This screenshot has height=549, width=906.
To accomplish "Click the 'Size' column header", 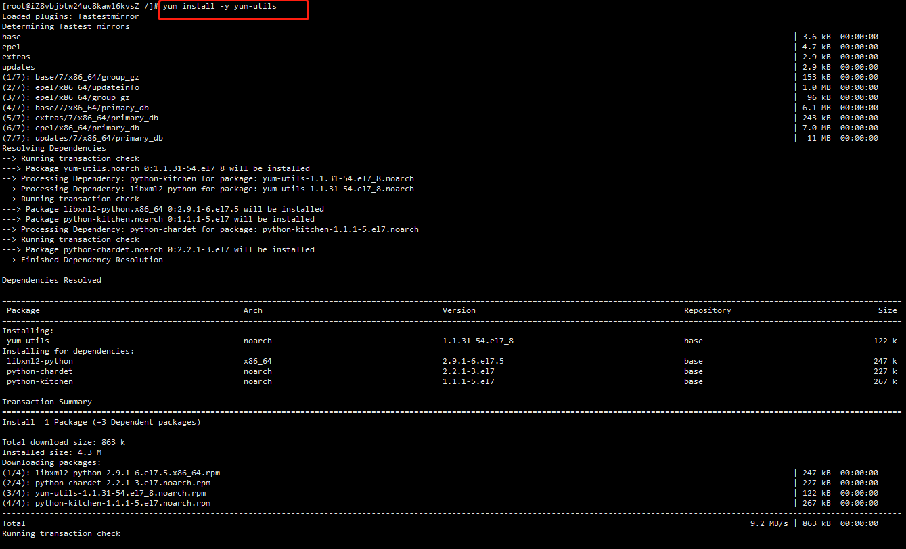I will 888,310.
